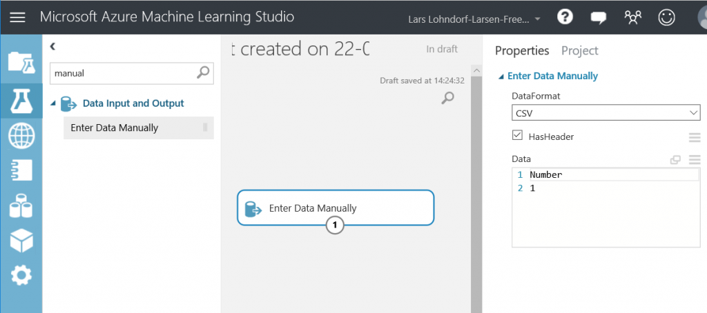Click the Help question mark icon
The image size is (707, 313).
(x=565, y=17)
